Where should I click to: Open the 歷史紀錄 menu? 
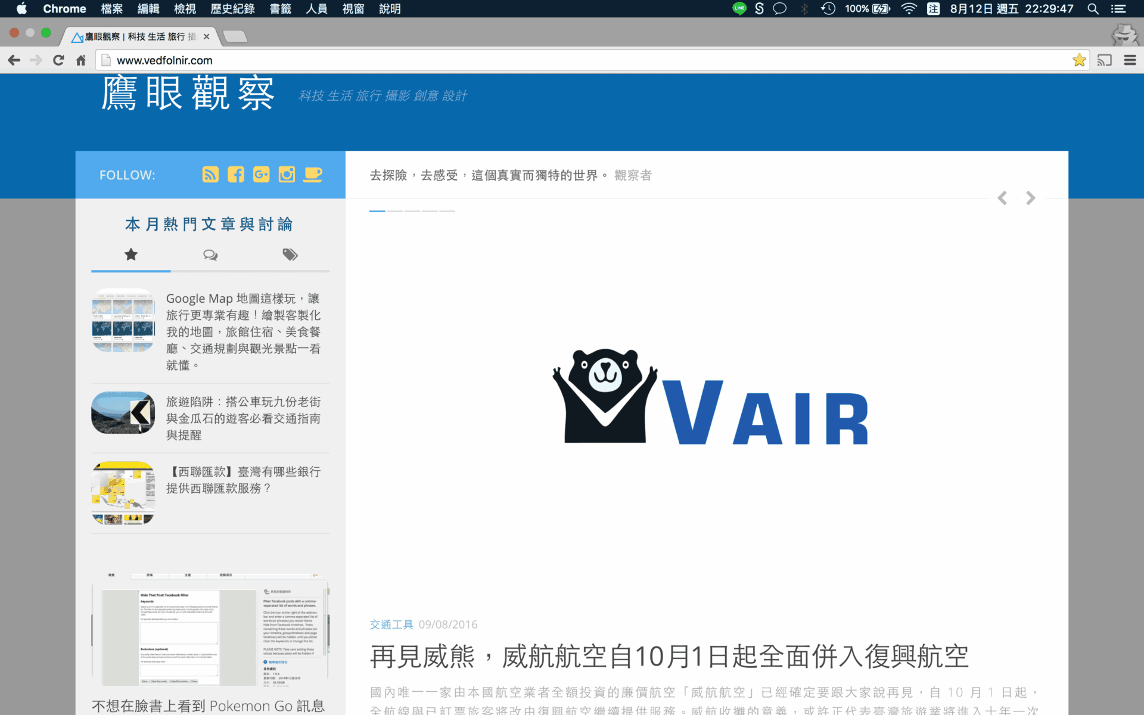pyautogui.click(x=232, y=9)
